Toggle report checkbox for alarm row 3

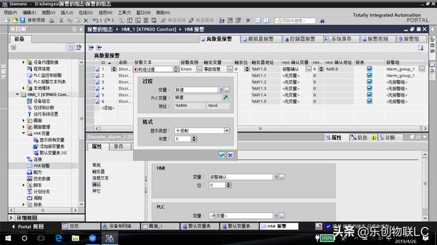click(369, 82)
